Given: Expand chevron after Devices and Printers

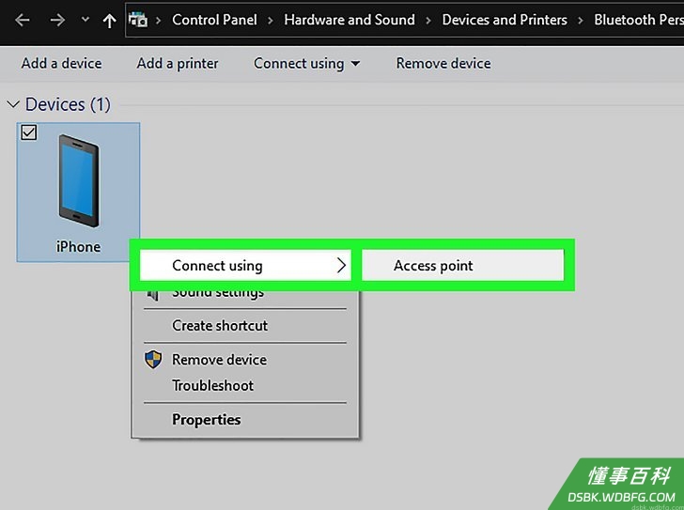Looking at the screenshot, I should pyautogui.click(x=581, y=20).
